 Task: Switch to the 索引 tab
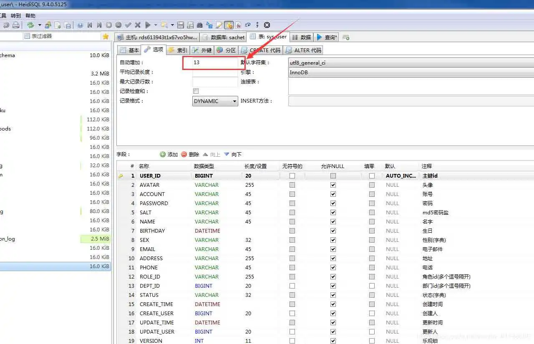click(x=178, y=50)
